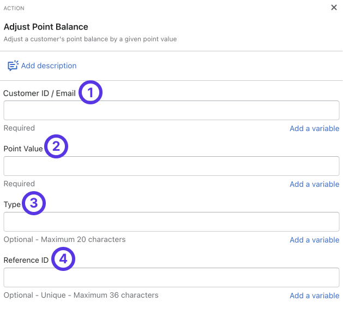Click the number 1 badge by Customer ID
Screen dimensions: 343x319
click(x=91, y=92)
